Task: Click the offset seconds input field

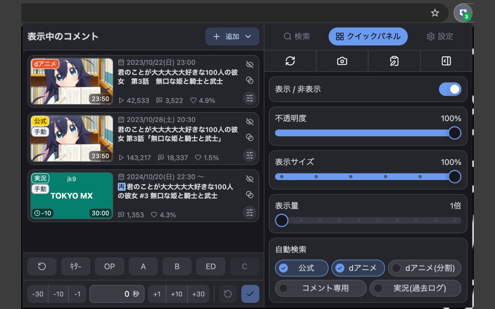Action: 117,294
